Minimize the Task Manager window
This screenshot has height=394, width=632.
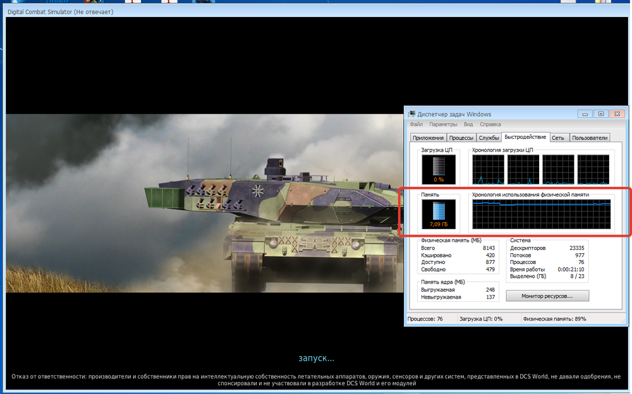pos(585,114)
